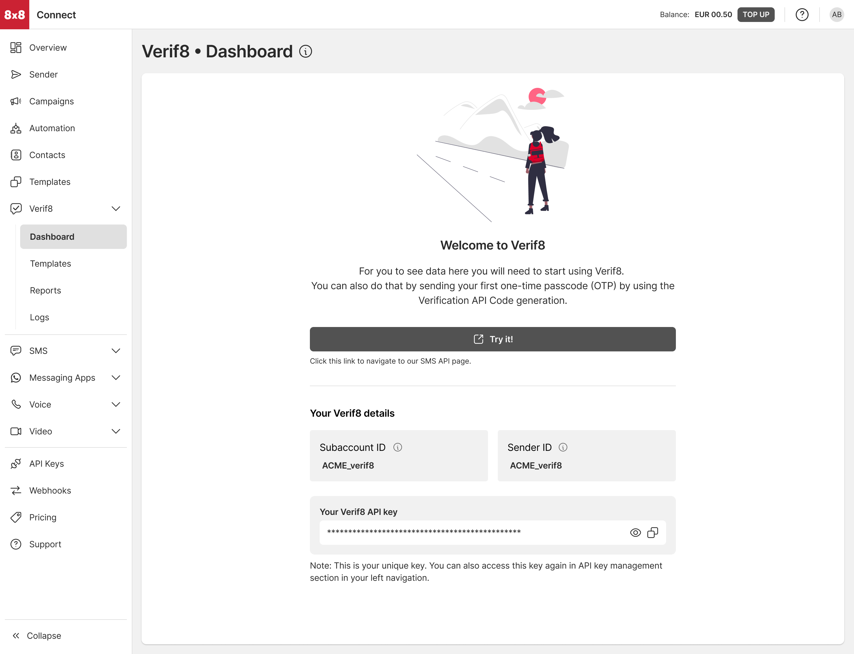The height and width of the screenshot is (654, 854).
Task: Click the Try it! button
Action: pyautogui.click(x=492, y=339)
